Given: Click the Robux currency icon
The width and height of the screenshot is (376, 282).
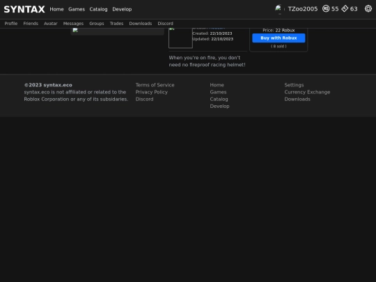Looking at the screenshot, I should 326,9.
